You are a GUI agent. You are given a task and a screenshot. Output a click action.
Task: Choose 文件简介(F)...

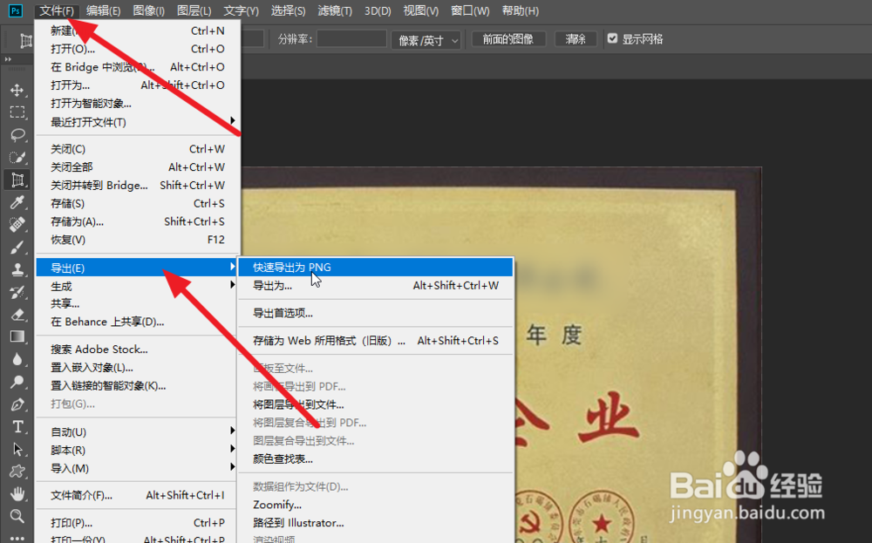coord(138,495)
